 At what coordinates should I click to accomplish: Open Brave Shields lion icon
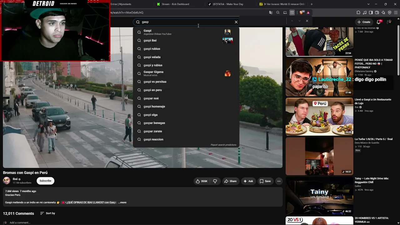point(301,12)
